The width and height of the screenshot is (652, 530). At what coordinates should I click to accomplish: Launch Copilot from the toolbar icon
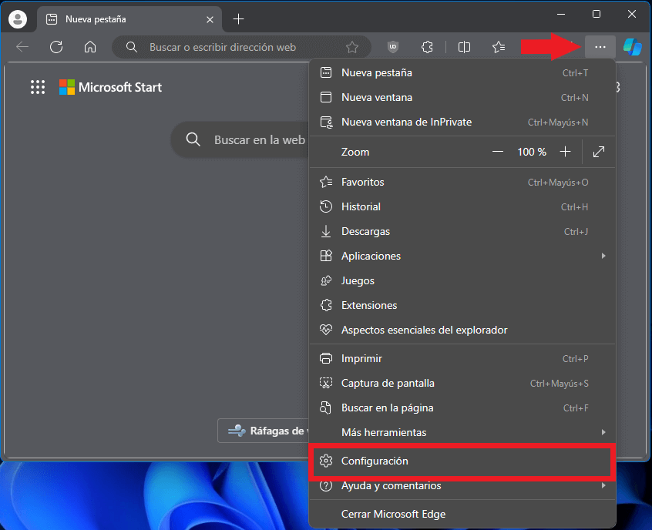(633, 47)
